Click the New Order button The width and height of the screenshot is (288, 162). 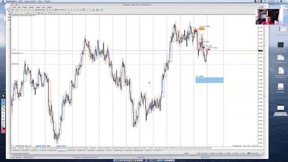tap(40, 10)
